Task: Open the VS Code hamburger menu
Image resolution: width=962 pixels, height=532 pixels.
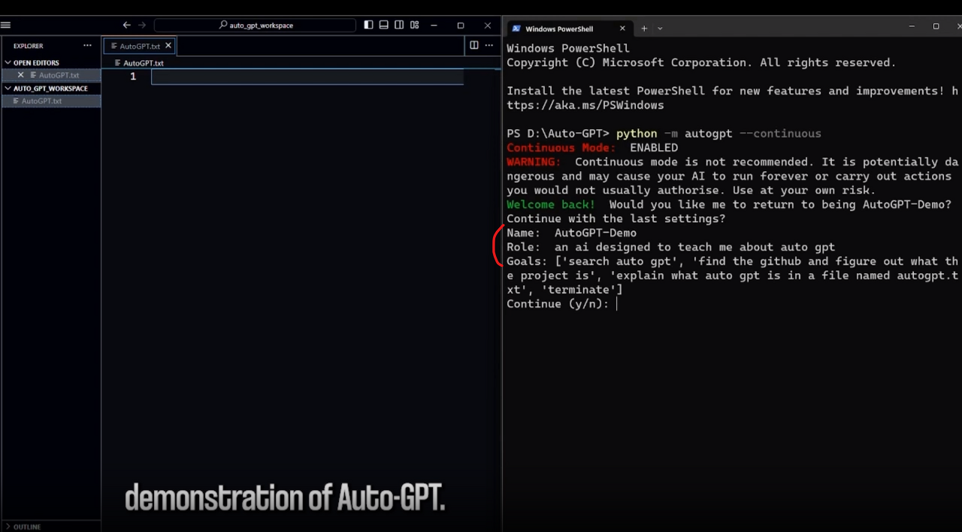Action: coord(5,25)
